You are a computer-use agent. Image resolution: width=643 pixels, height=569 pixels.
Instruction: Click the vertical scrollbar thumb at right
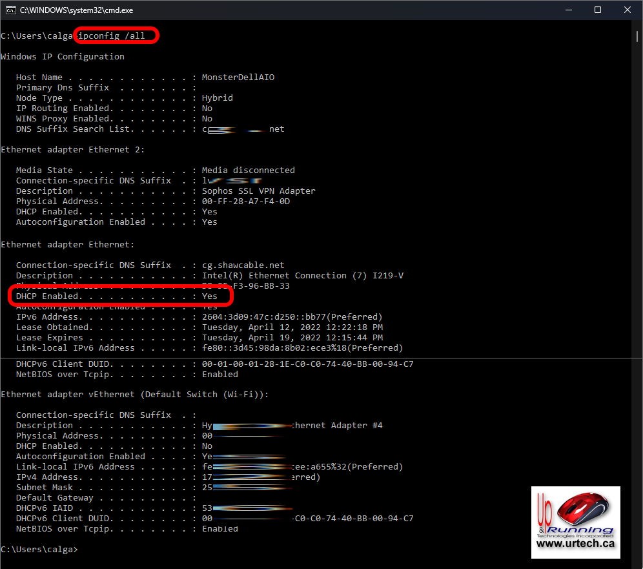click(637, 37)
